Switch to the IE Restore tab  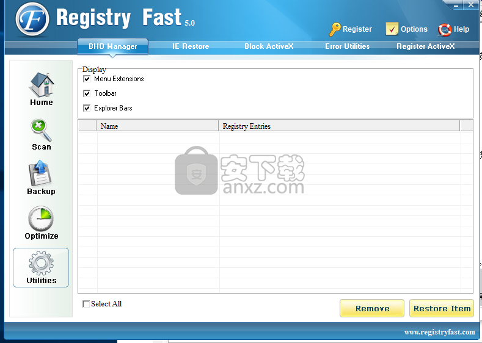point(191,46)
